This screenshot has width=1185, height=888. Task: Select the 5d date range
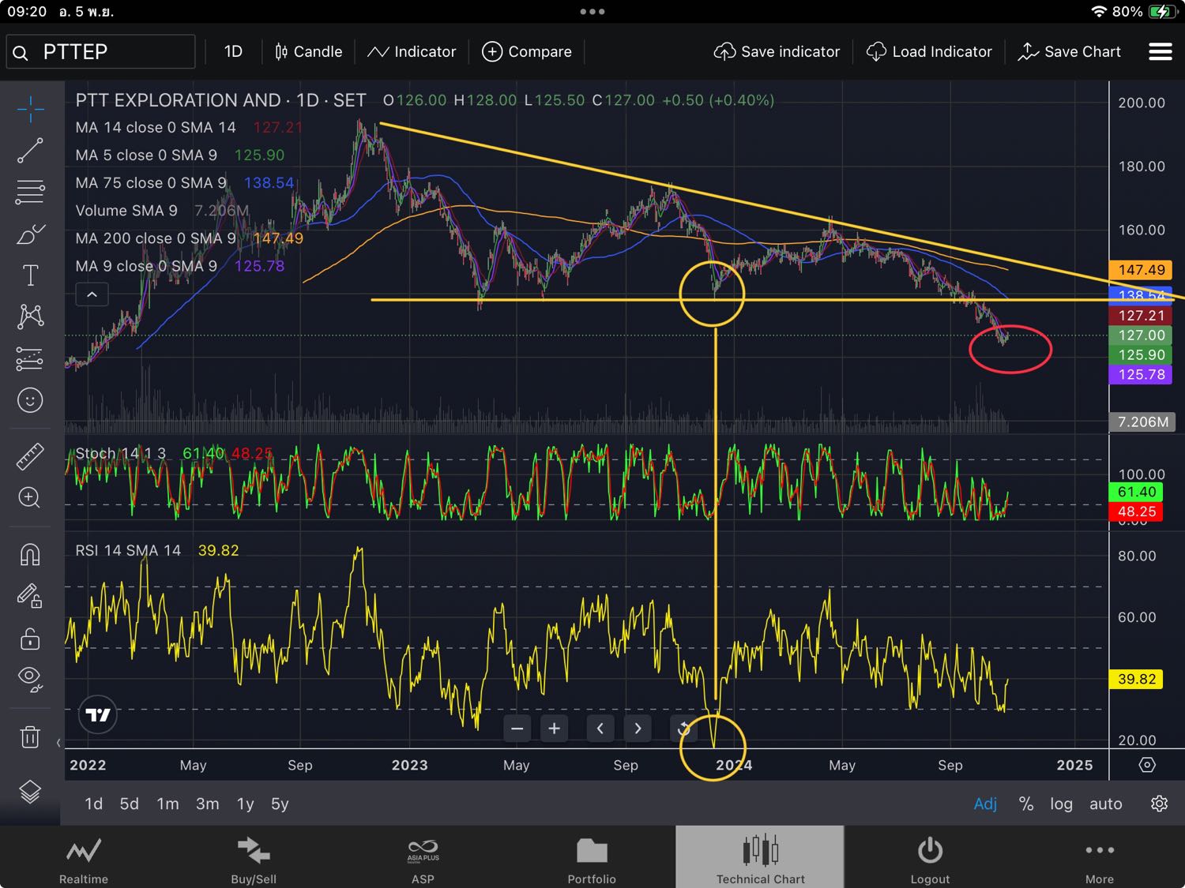[130, 804]
